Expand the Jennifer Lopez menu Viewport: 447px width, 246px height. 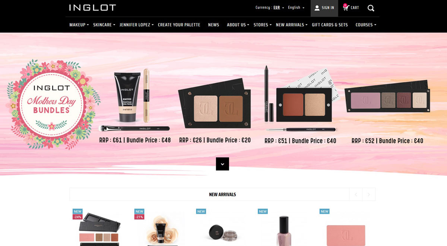tap(136, 25)
